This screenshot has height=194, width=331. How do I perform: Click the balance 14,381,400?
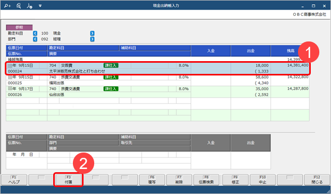pos(297,65)
